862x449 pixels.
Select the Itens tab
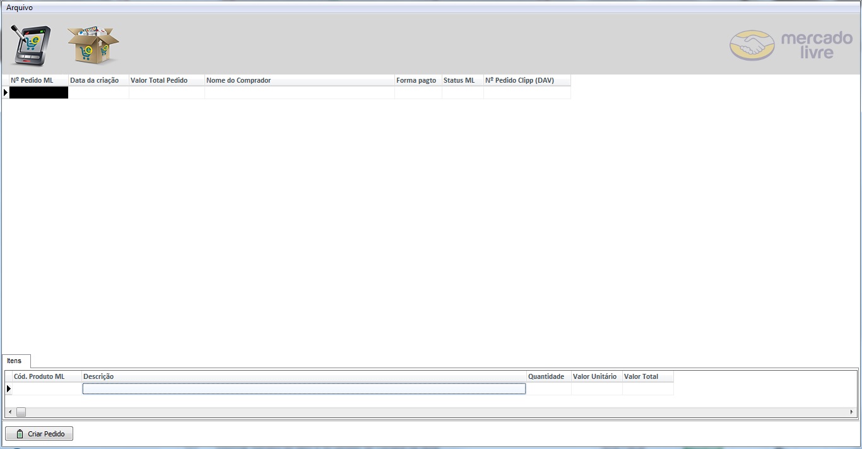(x=15, y=361)
